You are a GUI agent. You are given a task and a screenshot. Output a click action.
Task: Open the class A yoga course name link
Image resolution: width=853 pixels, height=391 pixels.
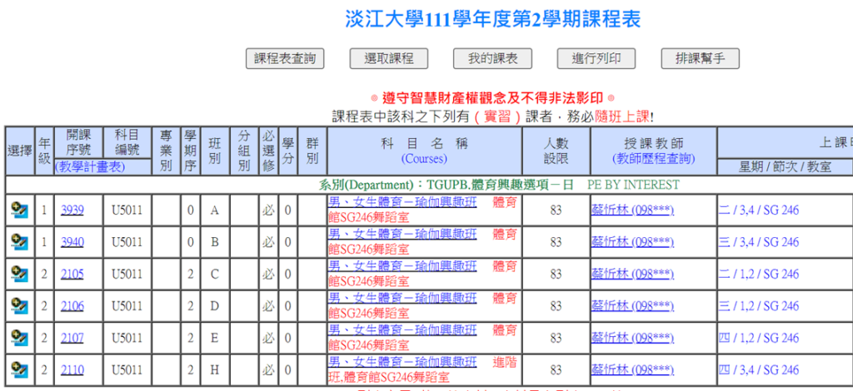pos(402,202)
